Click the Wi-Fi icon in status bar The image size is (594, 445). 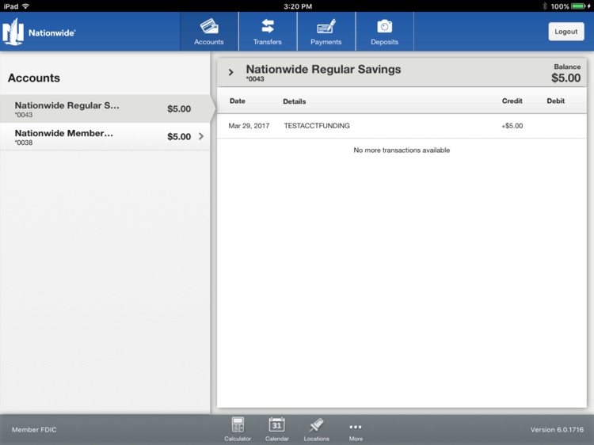point(25,6)
